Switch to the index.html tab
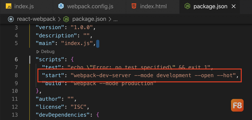 click(153, 6)
